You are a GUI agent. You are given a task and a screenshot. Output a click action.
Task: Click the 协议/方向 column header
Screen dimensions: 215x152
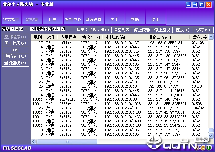click(x=91, y=37)
